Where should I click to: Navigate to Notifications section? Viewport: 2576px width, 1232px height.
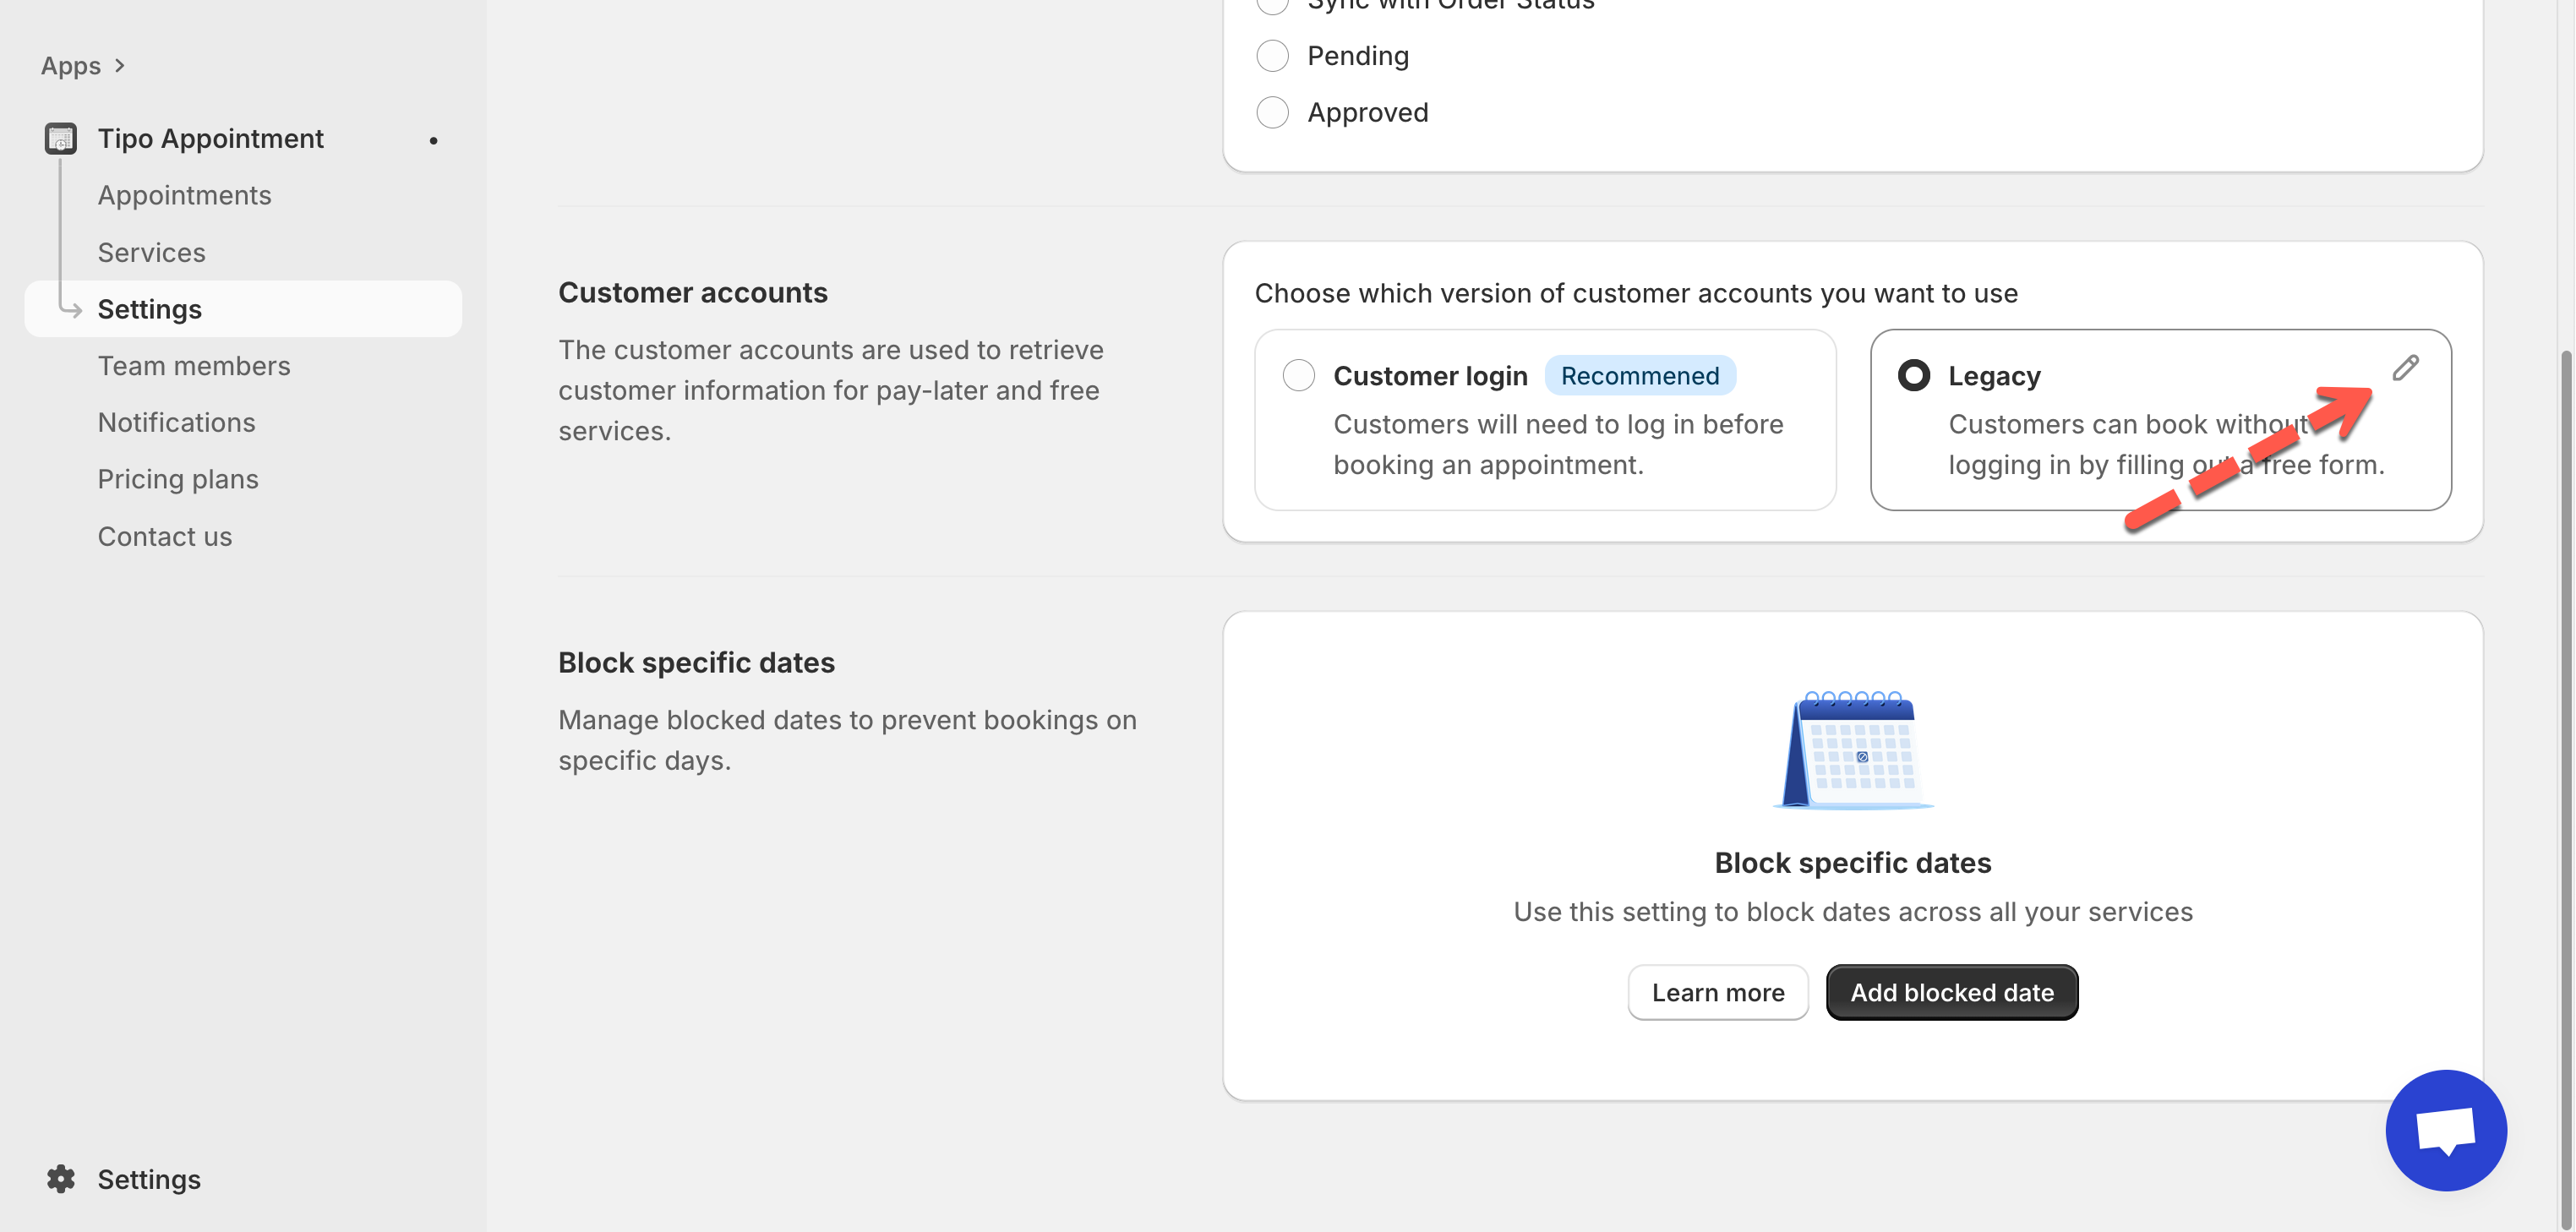(176, 422)
